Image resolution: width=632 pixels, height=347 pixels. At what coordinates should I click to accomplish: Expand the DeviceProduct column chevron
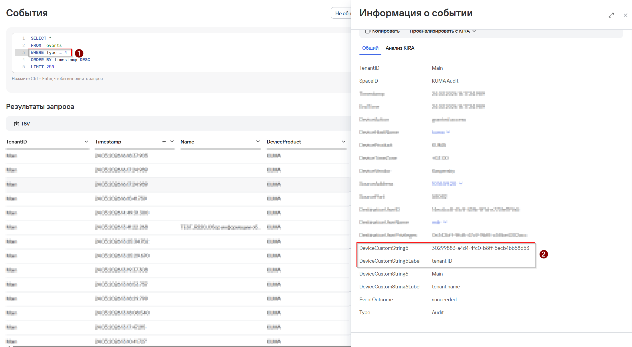343,141
